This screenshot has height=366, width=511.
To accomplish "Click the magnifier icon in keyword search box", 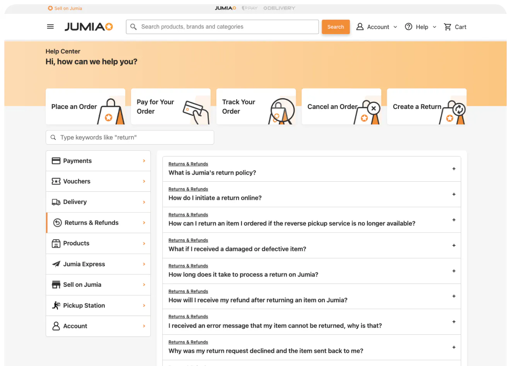I will coord(53,138).
